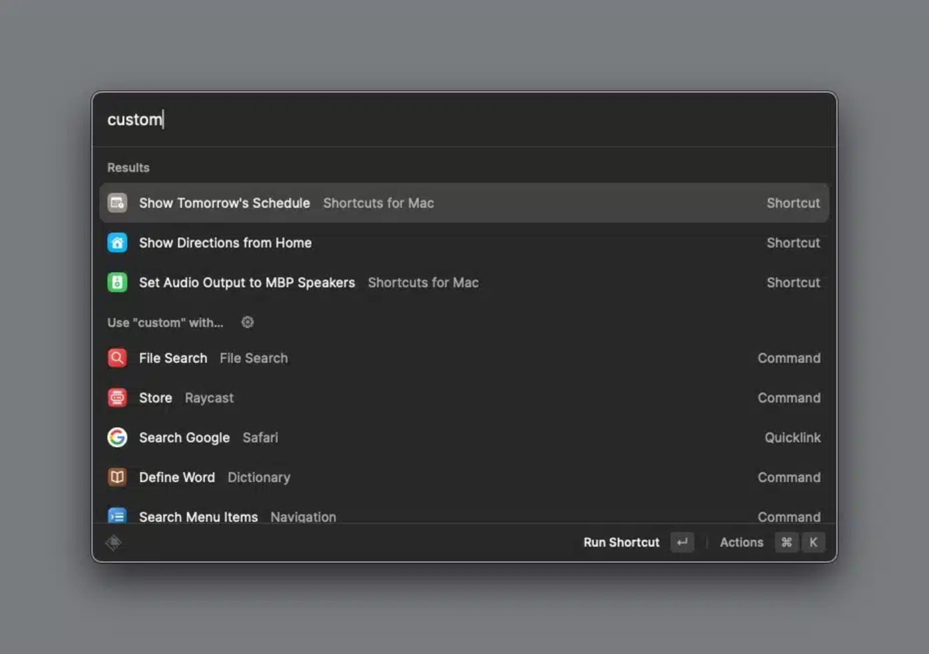Image resolution: width=929 pixels, height=654 pixels.
Task: Click the Raycast Store icon
Action: [x=117, y=398]
